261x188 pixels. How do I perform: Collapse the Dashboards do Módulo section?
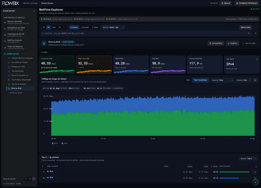click(32, 18)
